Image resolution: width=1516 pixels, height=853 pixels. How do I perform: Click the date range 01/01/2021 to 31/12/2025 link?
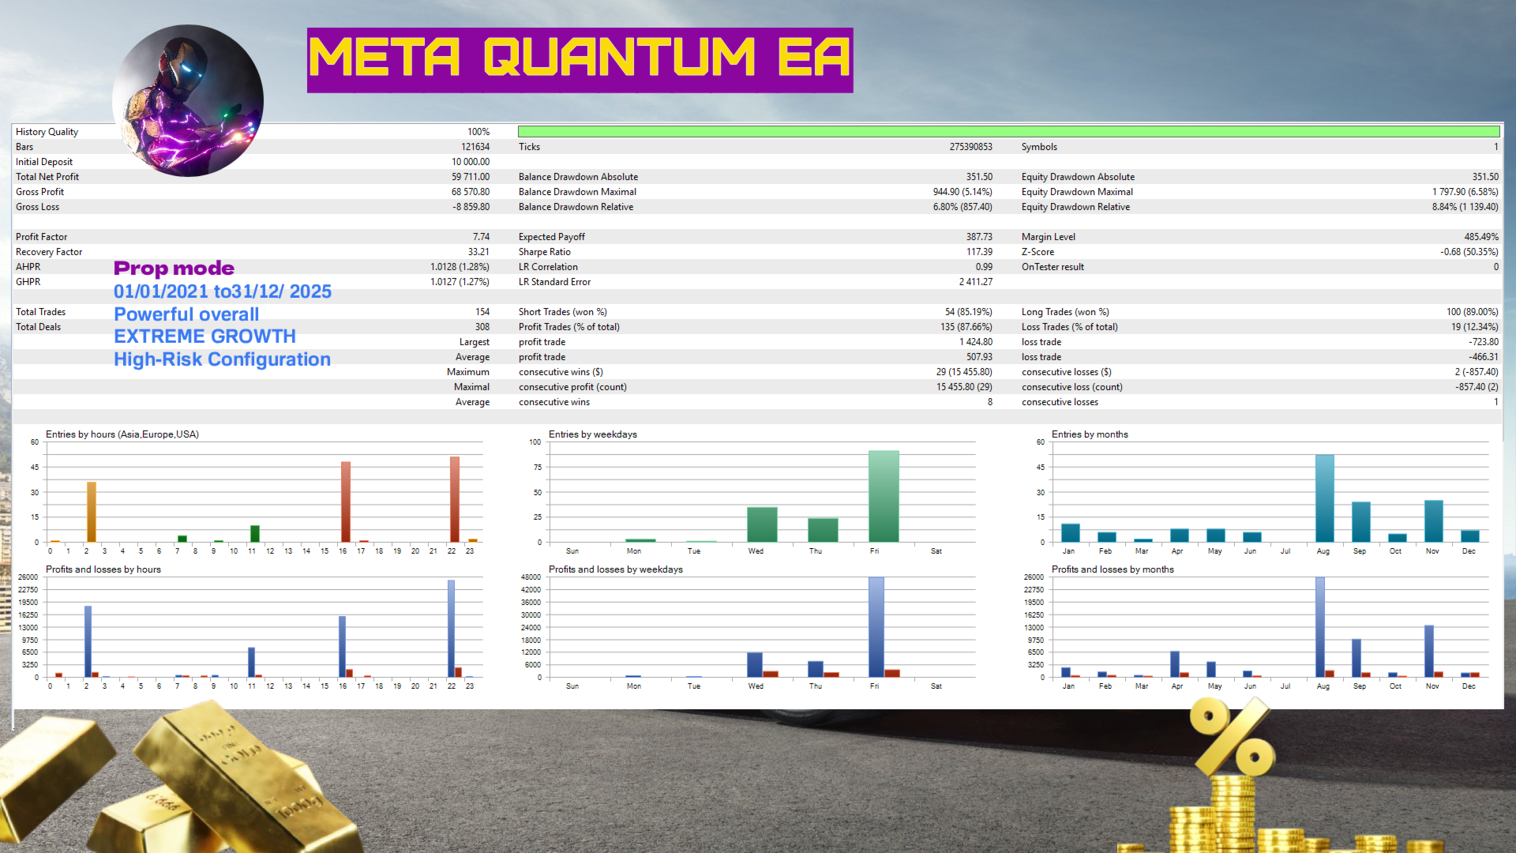pos(223,291)
